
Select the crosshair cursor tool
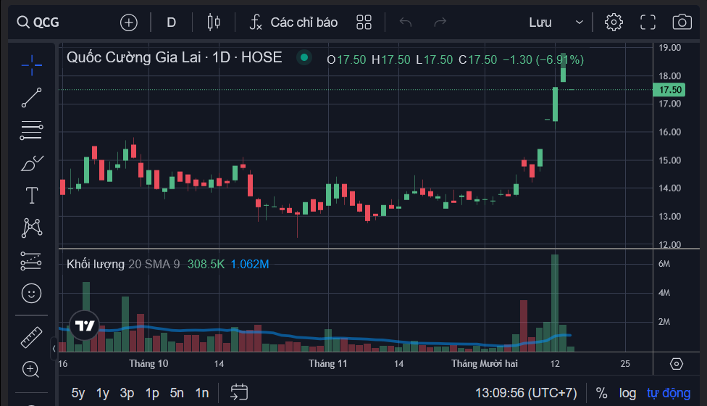[31, 65]
